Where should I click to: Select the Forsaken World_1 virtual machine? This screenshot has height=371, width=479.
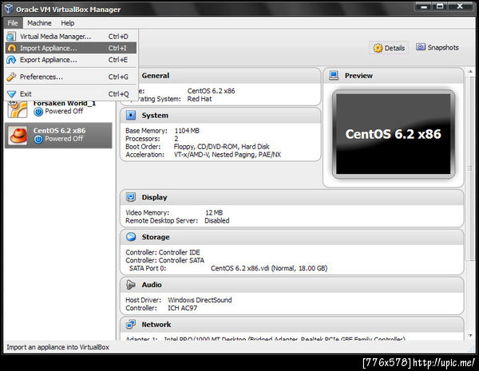click(x=58, y=109)
